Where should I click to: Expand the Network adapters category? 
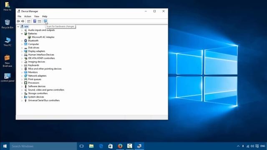(x=22, y=76)
